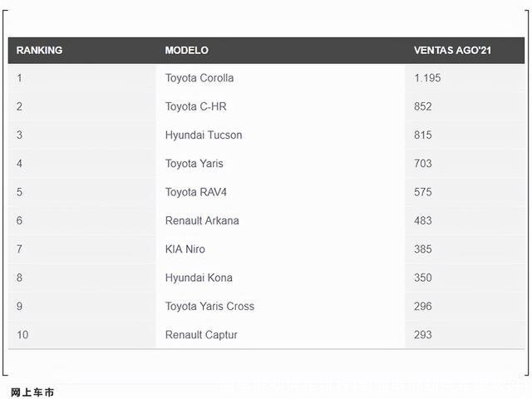Select the Toyota Corolla model cell

[199, 78]
